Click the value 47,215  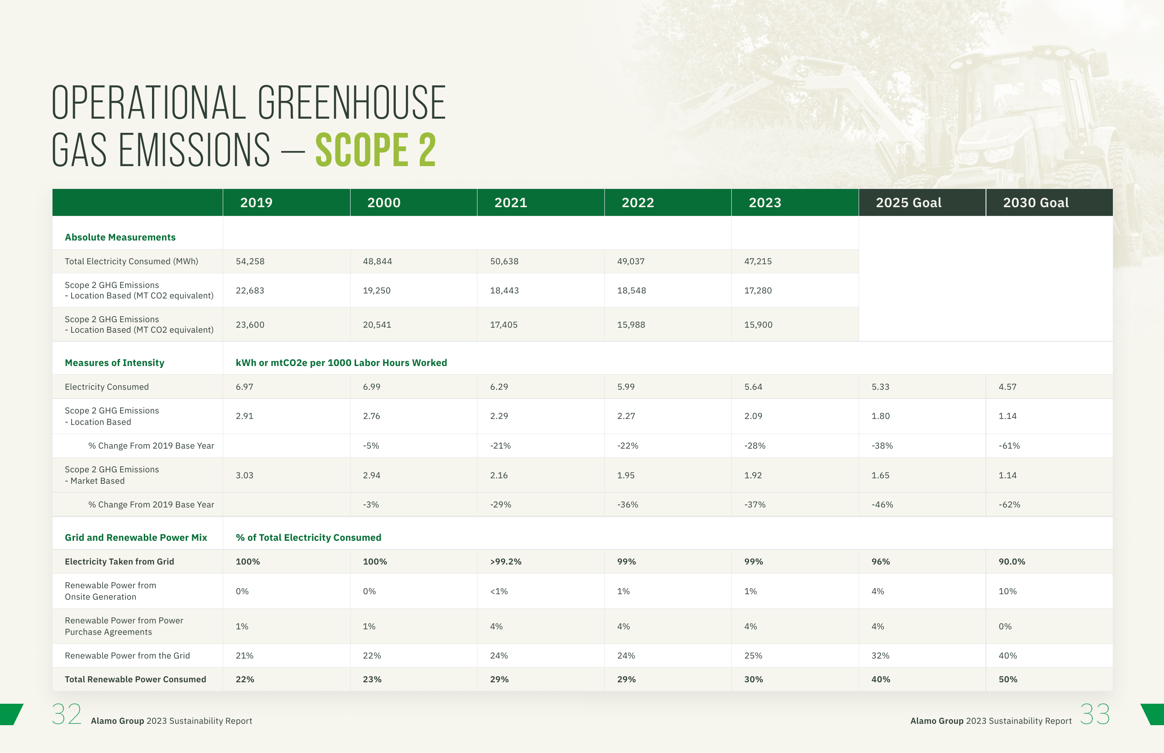[758, 261]
